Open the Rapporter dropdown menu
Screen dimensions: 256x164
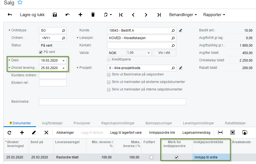(x=214, y=15)
